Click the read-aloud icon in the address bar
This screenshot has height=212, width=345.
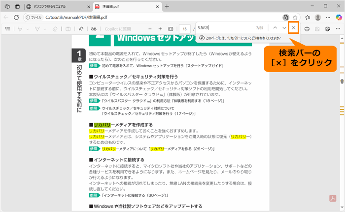click(x=285, y=17)
